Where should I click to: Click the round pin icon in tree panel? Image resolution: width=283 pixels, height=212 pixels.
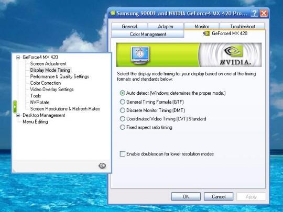pos(102,165)
